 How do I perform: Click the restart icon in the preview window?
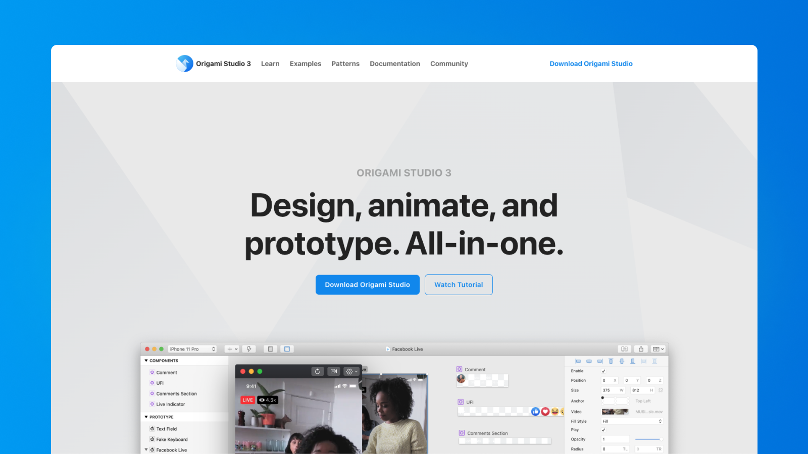coord(318,371)
